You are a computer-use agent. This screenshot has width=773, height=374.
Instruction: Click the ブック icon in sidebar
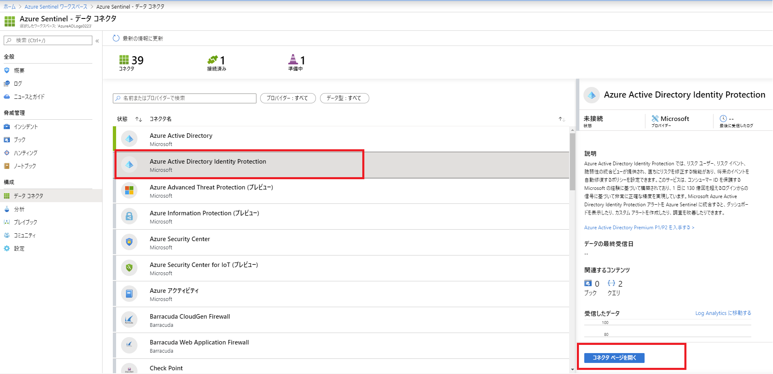7,140
